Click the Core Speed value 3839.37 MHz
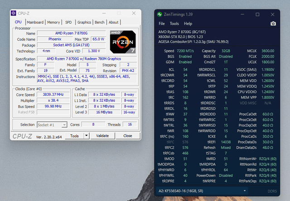 (53, 94)
